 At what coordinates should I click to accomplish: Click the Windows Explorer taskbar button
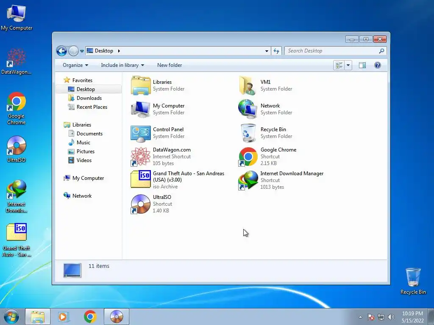[x=38, y=317]
